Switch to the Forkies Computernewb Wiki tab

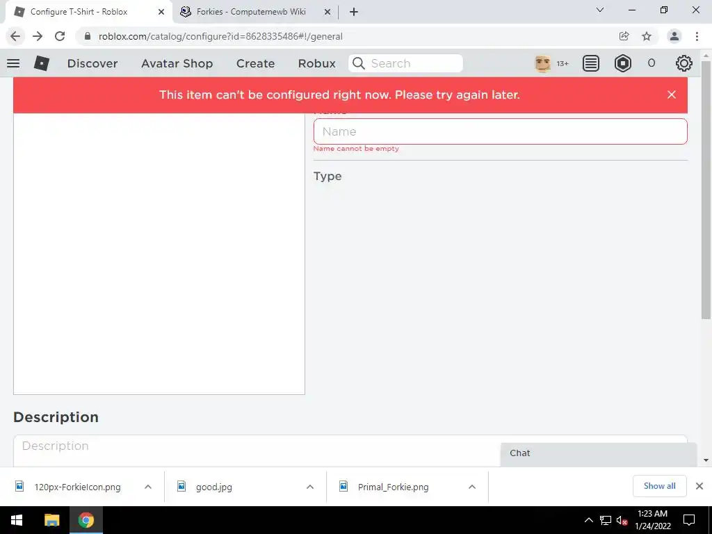251,12
